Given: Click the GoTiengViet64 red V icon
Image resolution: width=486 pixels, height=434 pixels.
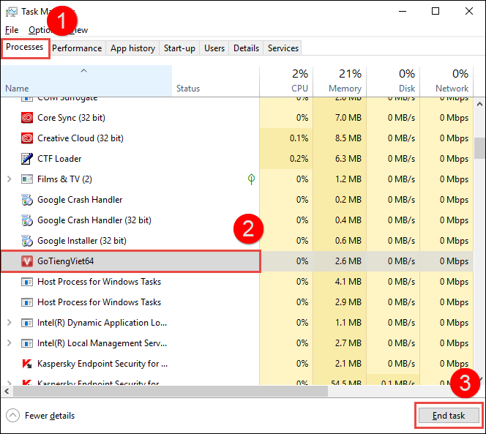Looking at the screenshot, I should pos(27,261).
